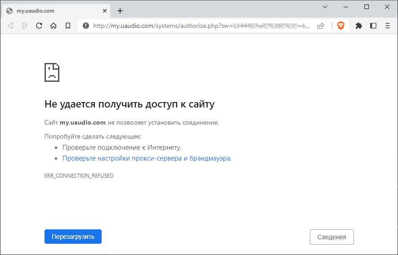The image size is (398, 255).
Task: Open the Brave main menu
Action: tap(387, 26)
